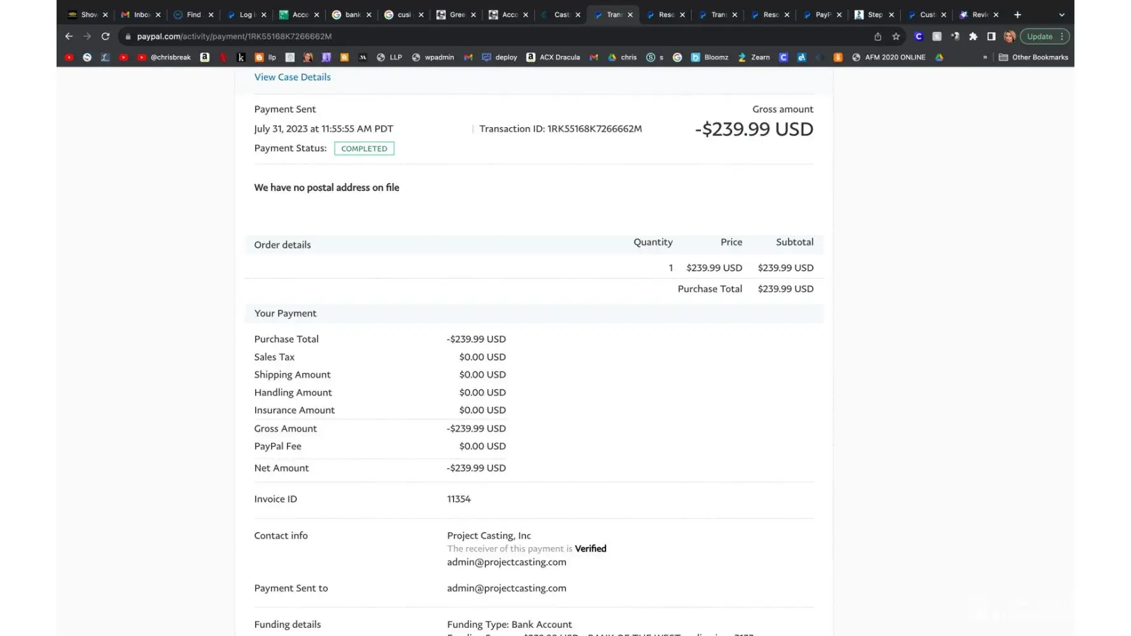Open the Extensions puzzle piece menu

(x=973, y=37)
